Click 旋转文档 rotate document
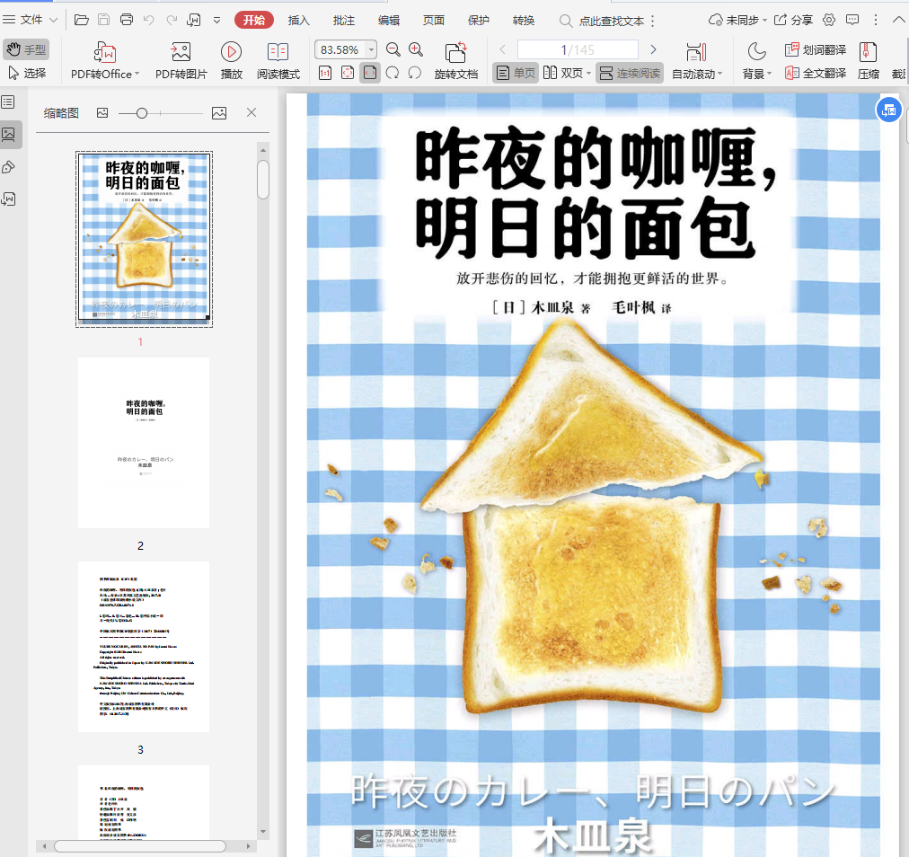Screen dimensions: 909x857 (x=455, y=60)
